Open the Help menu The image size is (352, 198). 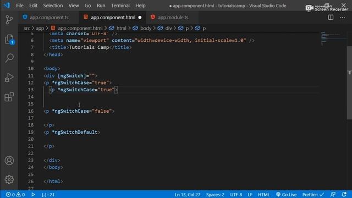point(140,5)
